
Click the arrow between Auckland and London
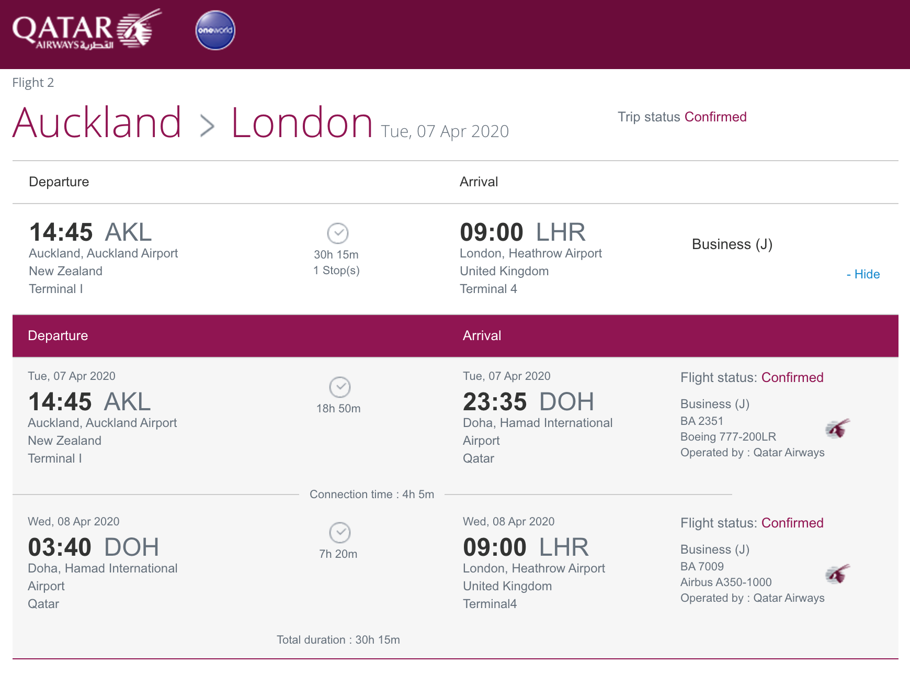(208, 126)
